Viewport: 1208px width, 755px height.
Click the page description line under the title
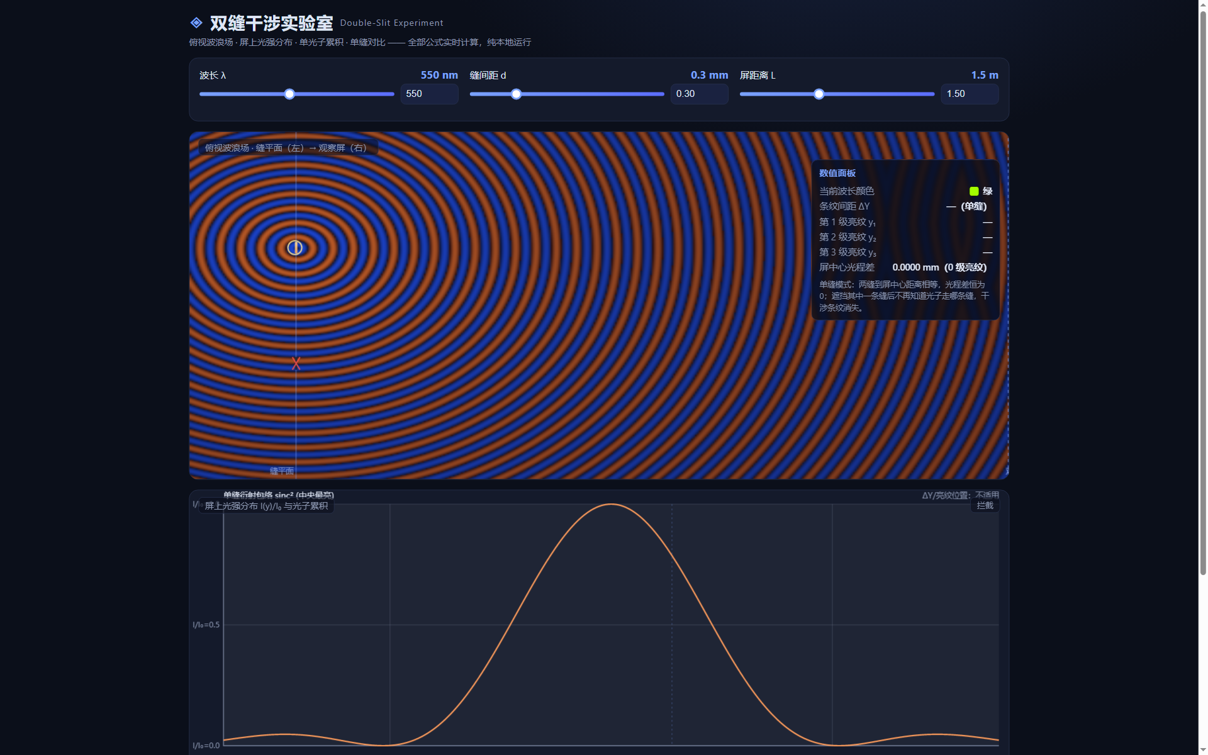360,42
